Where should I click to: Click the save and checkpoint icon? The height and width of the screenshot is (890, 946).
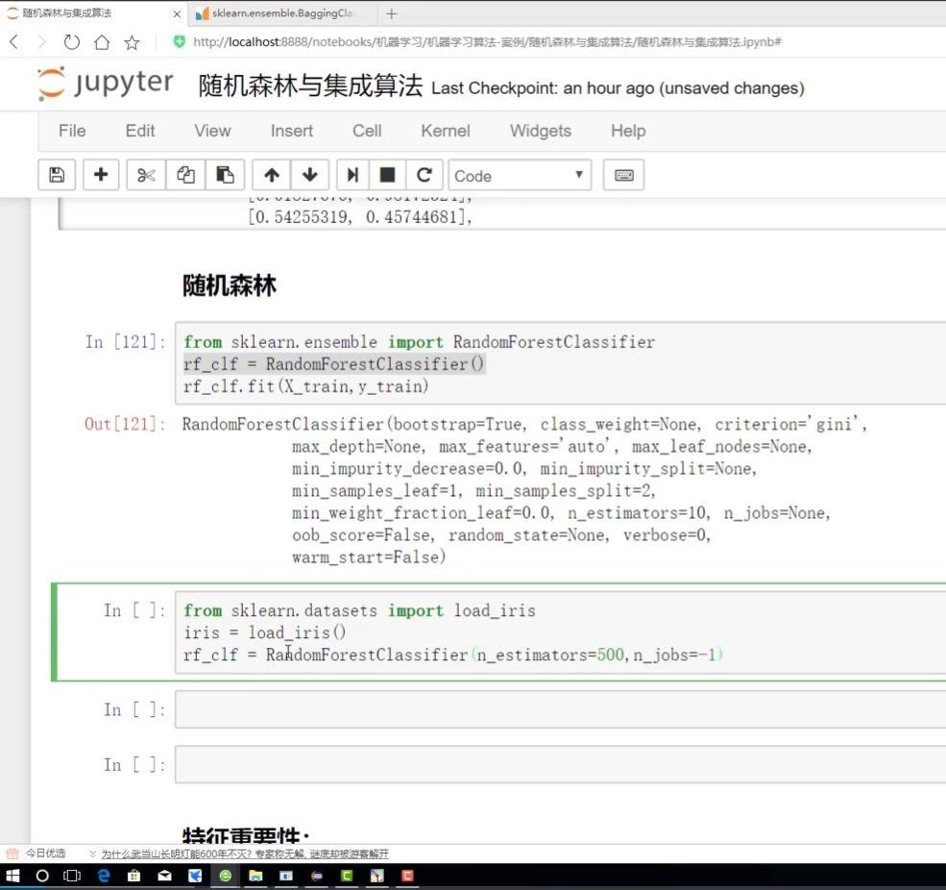click(57, 175)
